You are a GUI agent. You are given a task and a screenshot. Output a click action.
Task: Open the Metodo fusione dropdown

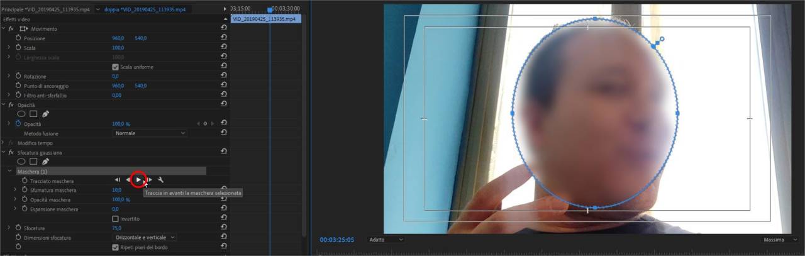point(150,133)
